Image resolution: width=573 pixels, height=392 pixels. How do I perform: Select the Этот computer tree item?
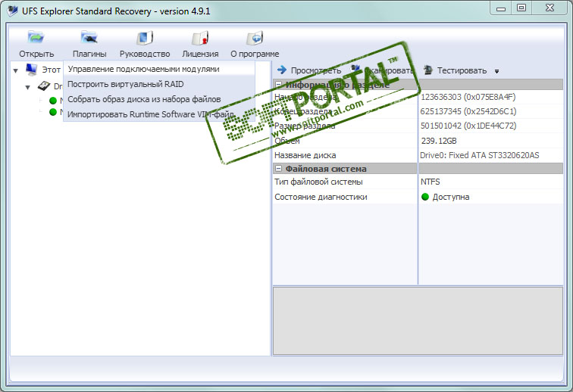click(52, 70)
